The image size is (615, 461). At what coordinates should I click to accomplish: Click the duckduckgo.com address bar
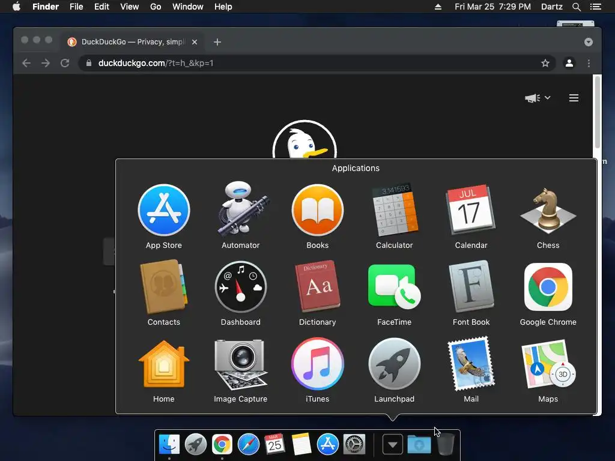(316, 63)
